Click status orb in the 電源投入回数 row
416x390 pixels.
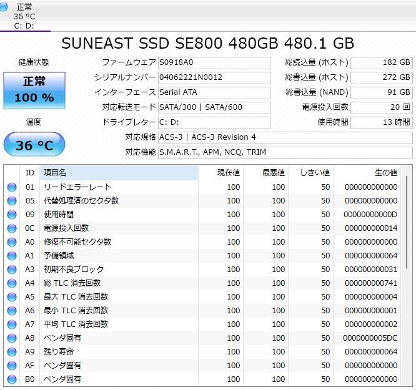[12, 228]
